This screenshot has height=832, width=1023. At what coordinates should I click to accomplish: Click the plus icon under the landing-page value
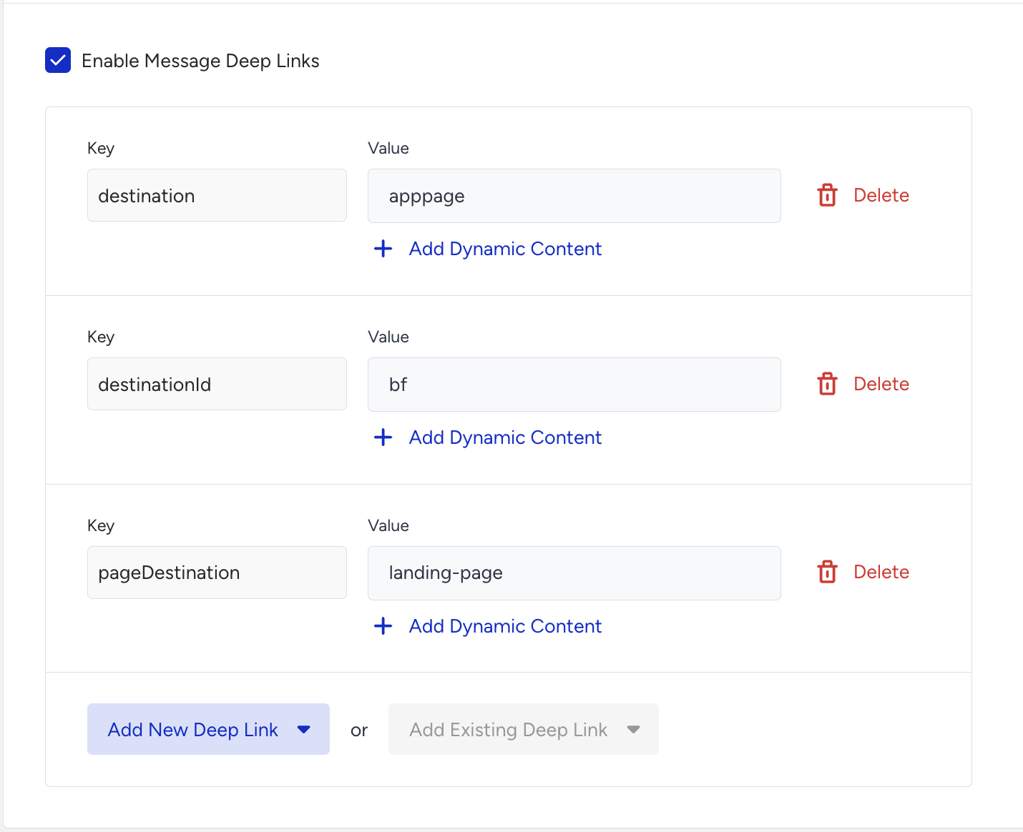pos(383,626)
